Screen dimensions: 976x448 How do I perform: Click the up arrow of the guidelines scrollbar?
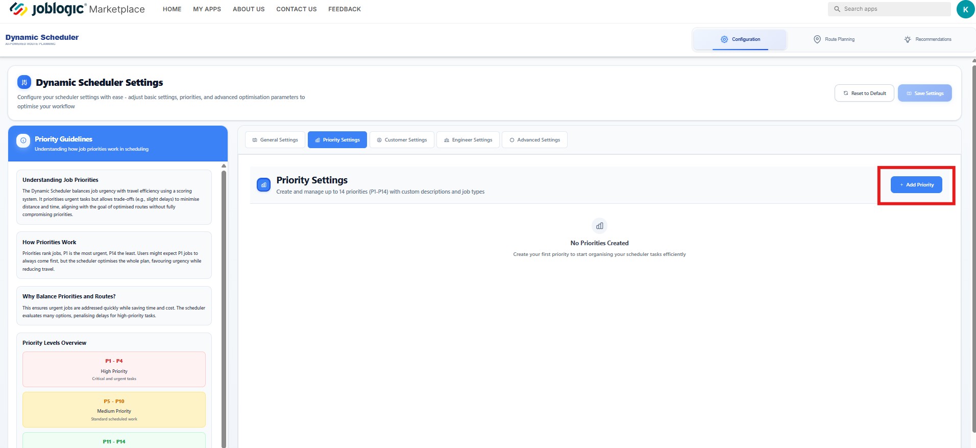[x=224, y=166]
